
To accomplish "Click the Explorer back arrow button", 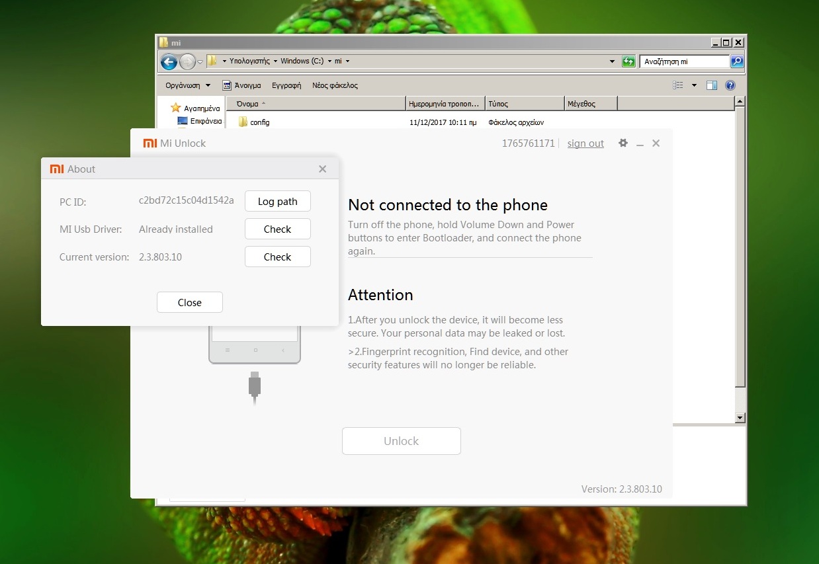I will click(x=169, y=62).
